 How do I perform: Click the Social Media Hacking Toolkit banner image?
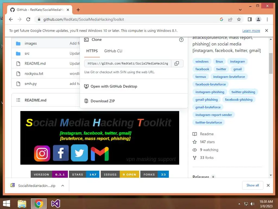click(x=100, y=138)
